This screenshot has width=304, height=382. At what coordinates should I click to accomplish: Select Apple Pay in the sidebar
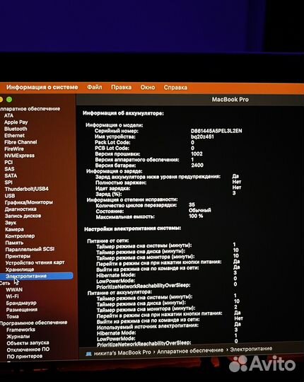(16, 122)
